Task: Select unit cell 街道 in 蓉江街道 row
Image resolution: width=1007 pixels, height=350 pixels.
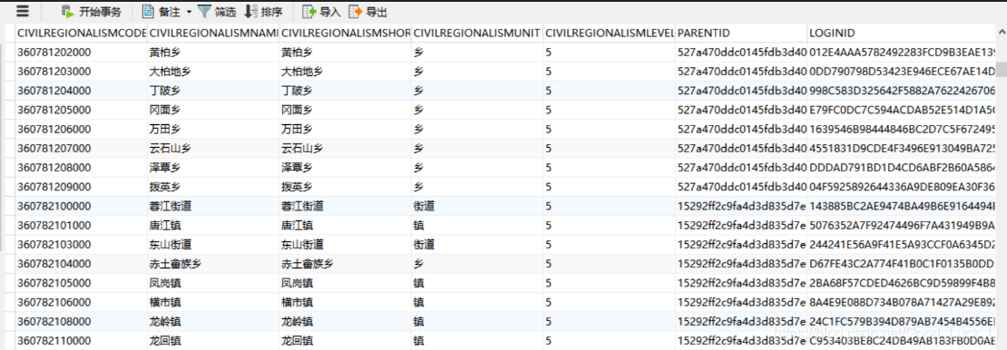Action: [478, 206]
